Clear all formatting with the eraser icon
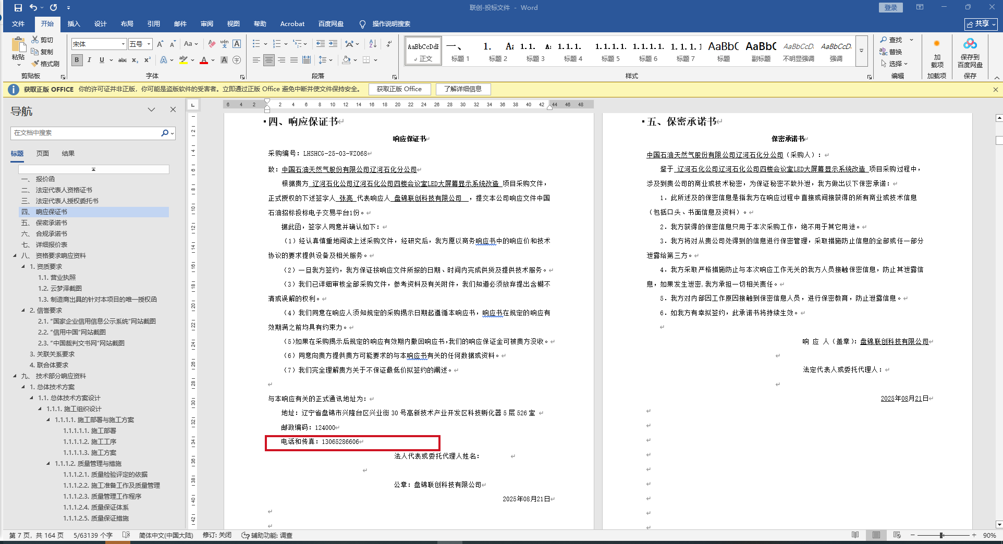Viewport: 1003px width, 544px height. click(x=212, y=44)
